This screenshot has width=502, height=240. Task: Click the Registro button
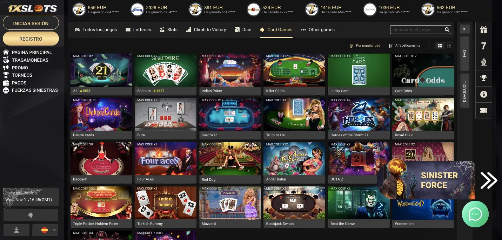(x=31, y=39)
